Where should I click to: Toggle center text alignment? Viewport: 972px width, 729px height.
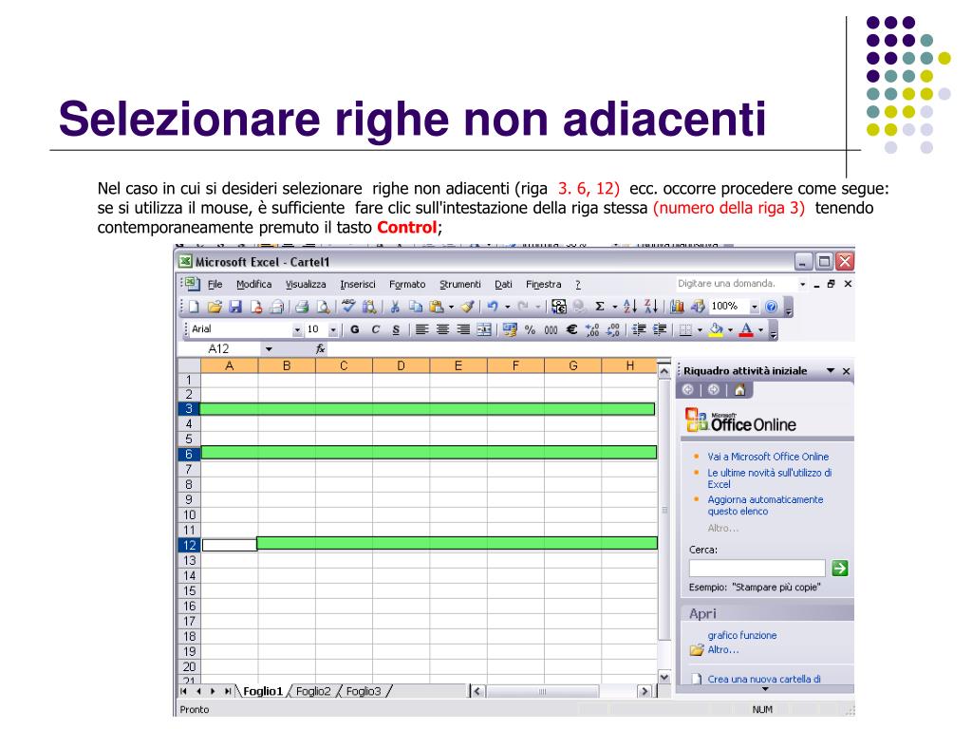coord(442,329)
